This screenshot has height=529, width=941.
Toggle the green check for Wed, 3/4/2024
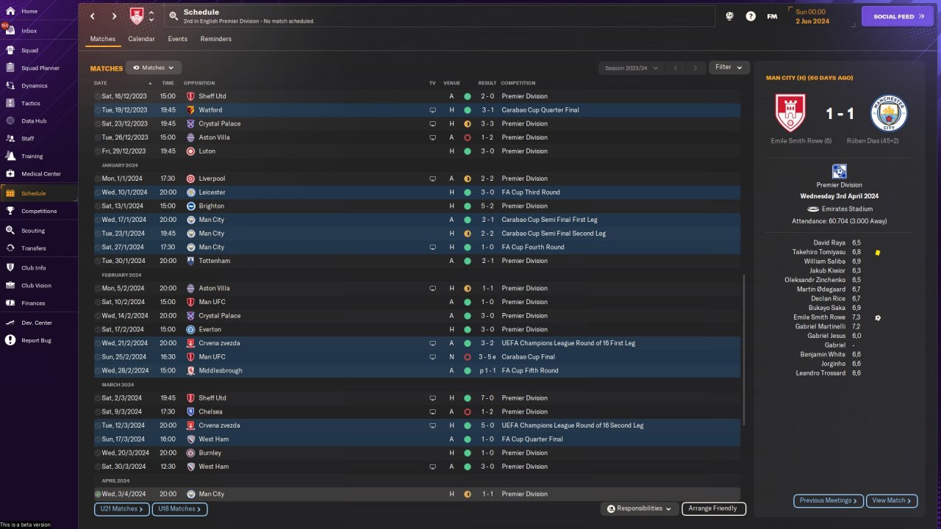coord(98,494)
